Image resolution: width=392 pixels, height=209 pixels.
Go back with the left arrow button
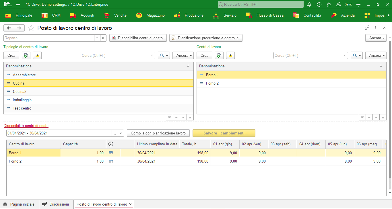point(9,28)
